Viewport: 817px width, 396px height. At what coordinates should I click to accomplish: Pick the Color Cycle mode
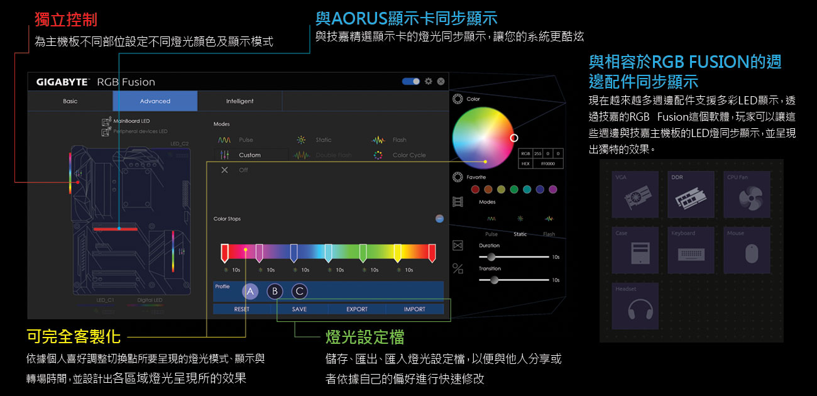[399, 155]
